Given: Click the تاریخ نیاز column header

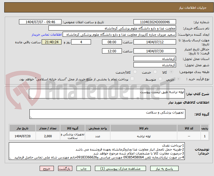Looking at the screenshot, I should pyautogui.click(x=22, y=128).
